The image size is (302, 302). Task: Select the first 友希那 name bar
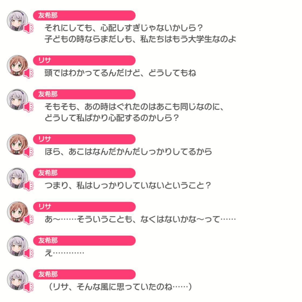pos(84,15)
